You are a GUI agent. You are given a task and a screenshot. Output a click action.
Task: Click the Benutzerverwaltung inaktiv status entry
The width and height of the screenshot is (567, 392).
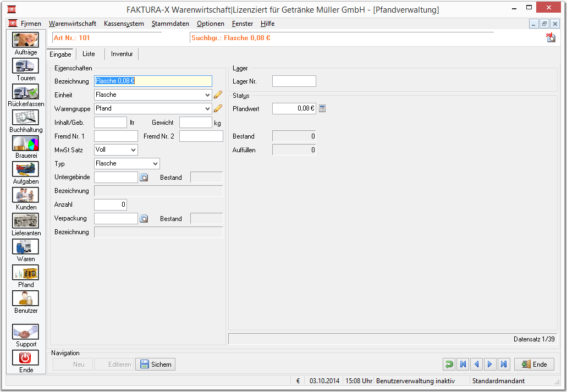pyautogui.click(x=415, y=381)
